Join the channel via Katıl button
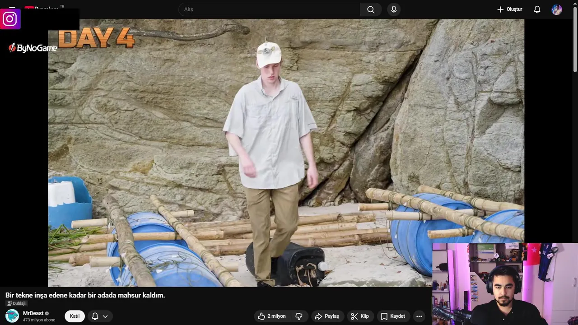The width and height of the screenshot is (578, 325). (x=75, y=316)
